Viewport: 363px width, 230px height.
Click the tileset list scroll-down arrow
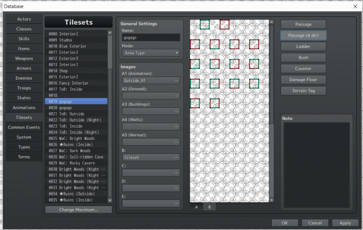(x=110, y=200)
